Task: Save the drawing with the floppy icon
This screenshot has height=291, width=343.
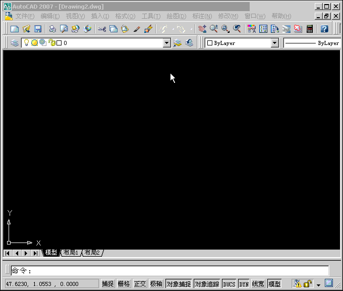Action: point(38,29)
